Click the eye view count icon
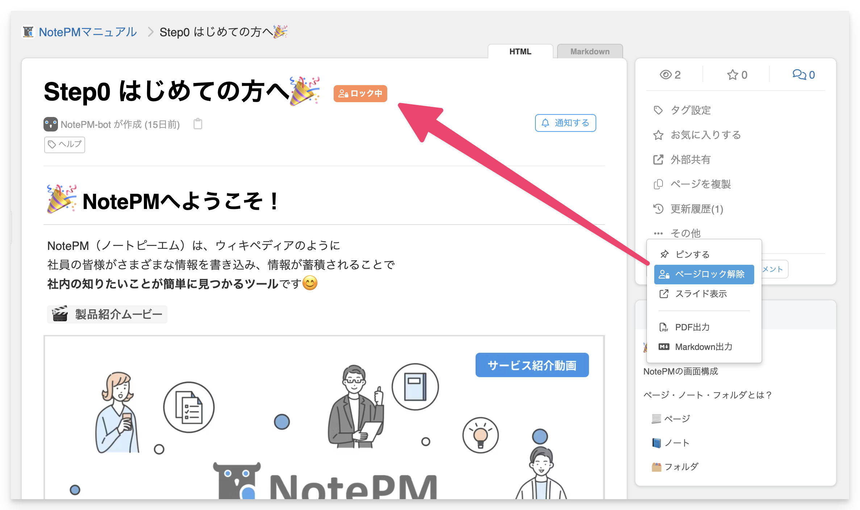 pos(665,75)
